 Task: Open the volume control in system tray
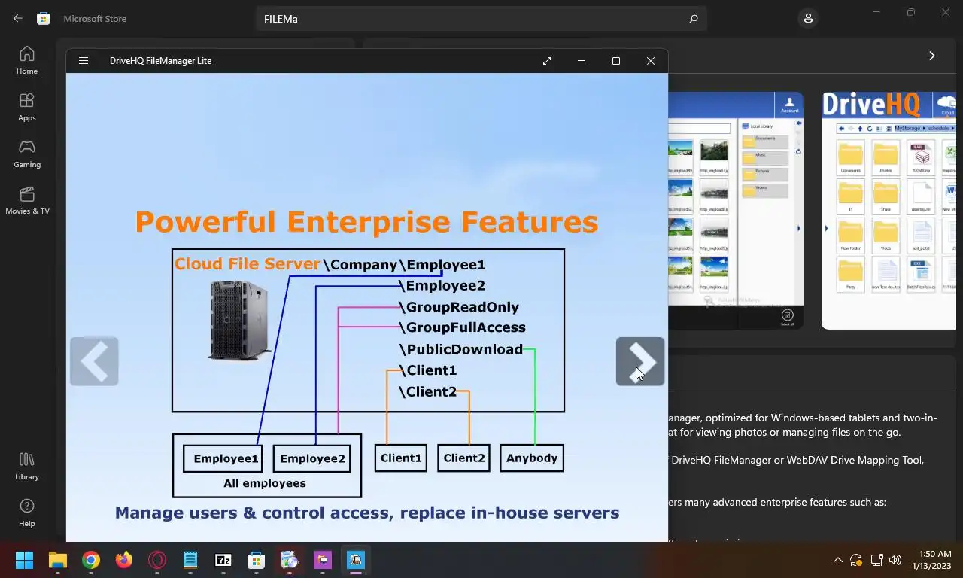coord(895,560)
